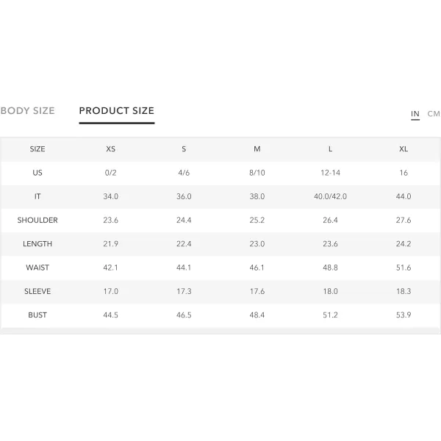Select the 40.0/42.0 IT size cell

pos(331,196)
